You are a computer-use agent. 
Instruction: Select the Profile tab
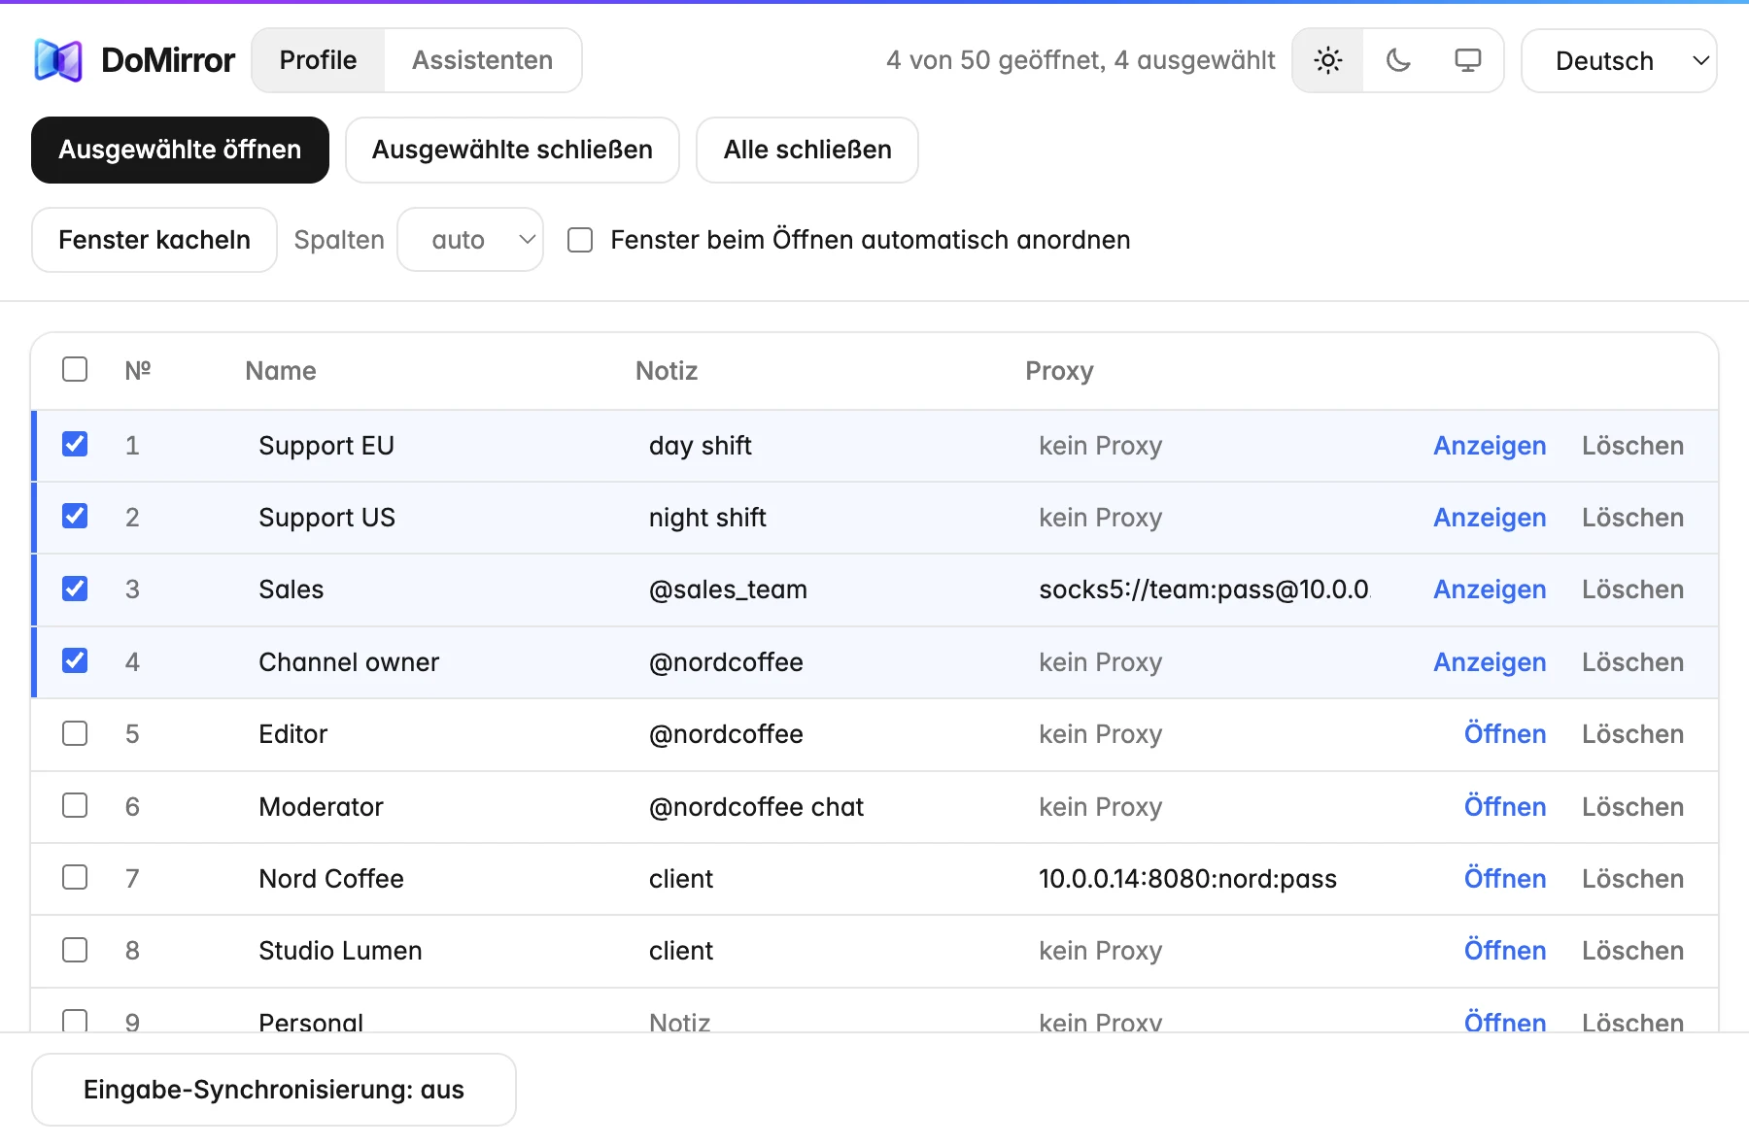tap(318, 60)
